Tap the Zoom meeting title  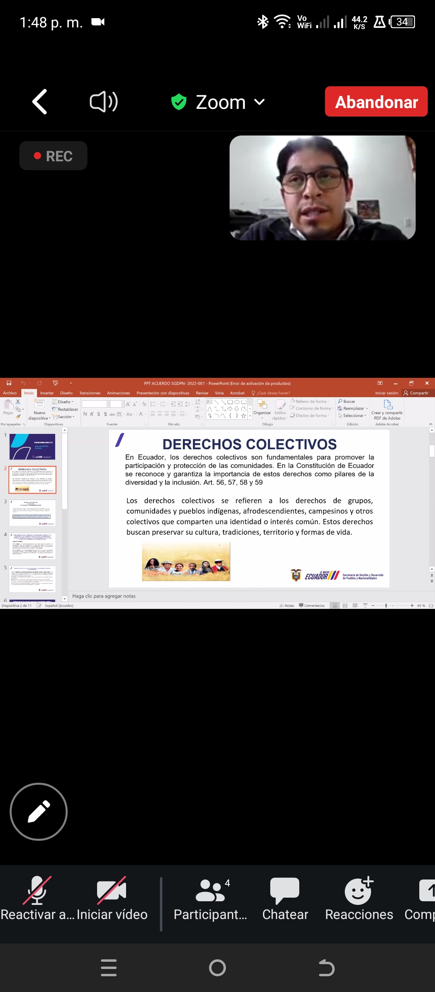(x=221, y=102)
